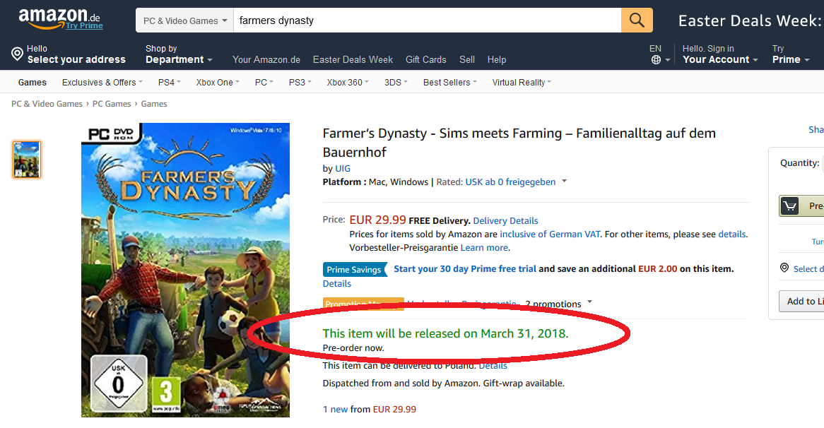Expand the Your Account dropdown
Image resolution: width=824 pixels, height=428 pixels.
point(720,54)
